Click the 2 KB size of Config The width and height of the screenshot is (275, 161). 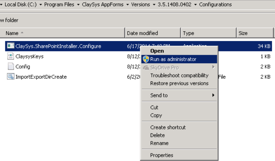(265, 66)
